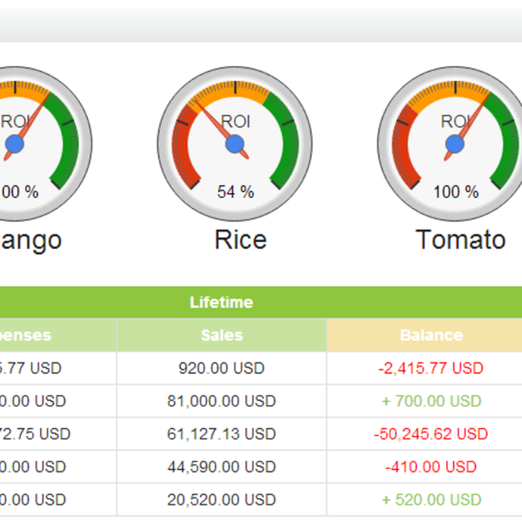Click the + 520.00 USD balance value
The image size is (522, 522).
(x=432, y=500)
